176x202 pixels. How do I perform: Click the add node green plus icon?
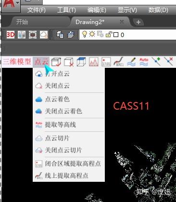click(156, 62)
